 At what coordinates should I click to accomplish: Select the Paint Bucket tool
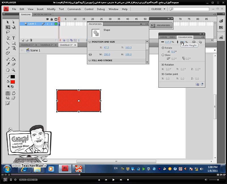[x=13, y=59]
